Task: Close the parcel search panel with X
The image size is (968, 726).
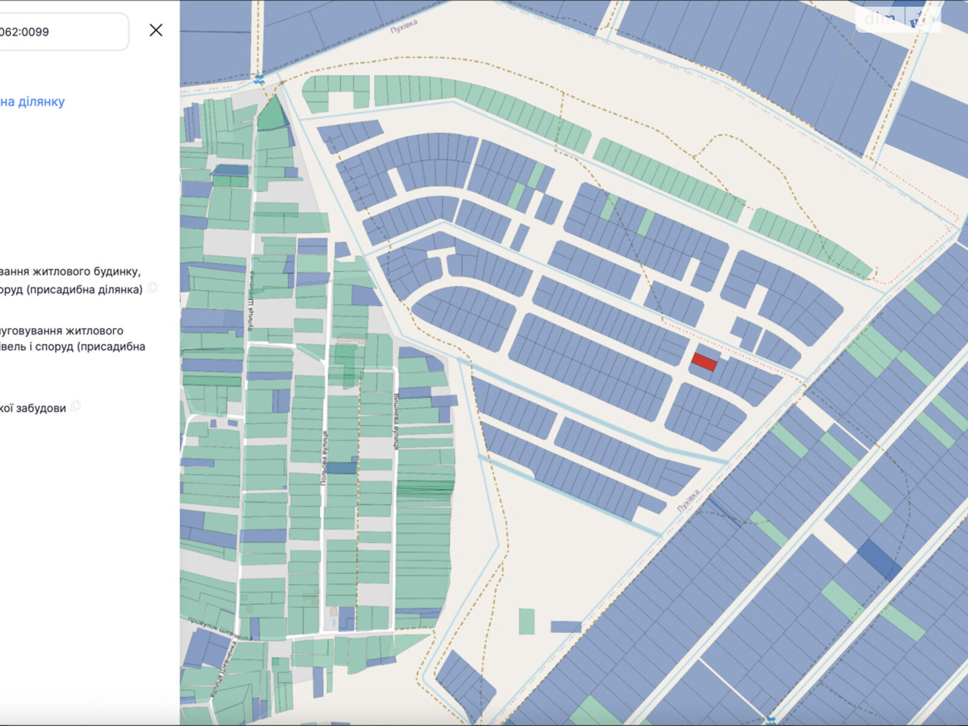Action: pos(156,30)
